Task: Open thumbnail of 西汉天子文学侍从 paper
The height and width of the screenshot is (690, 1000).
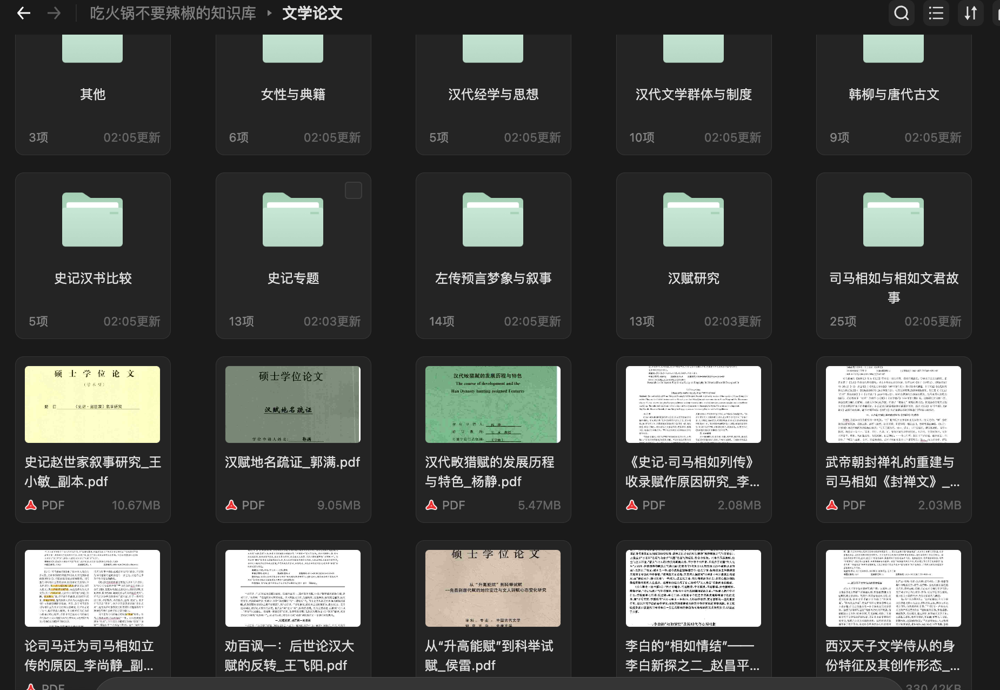Action: (894, 588)
